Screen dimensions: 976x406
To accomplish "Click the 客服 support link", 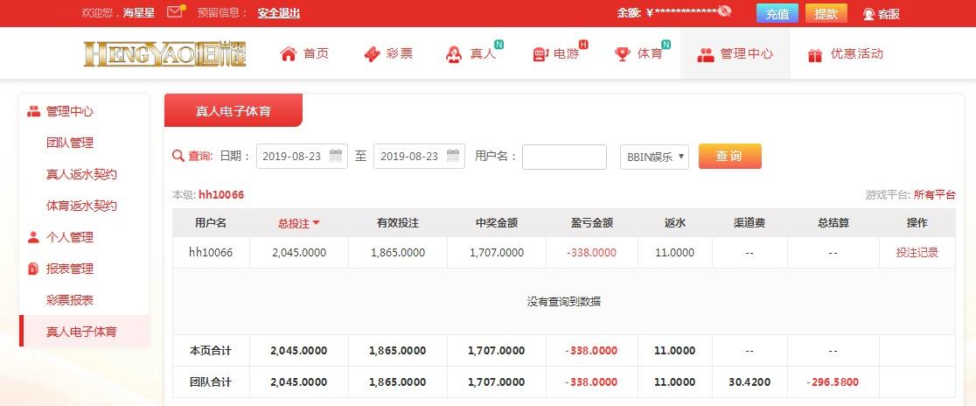I will coord(889,14).
